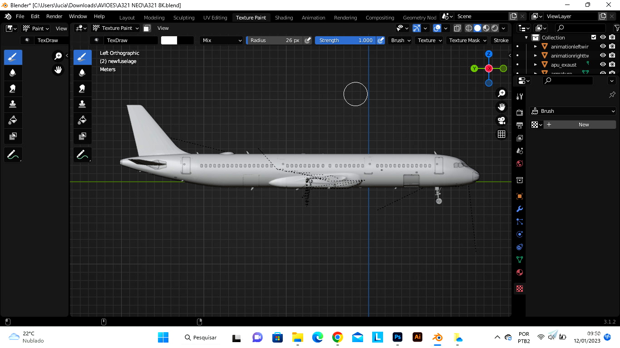Open Brush context dropdown in Properties
Image resolution: width=620 pixels, height=348 pixels.
tap(573, 111)
